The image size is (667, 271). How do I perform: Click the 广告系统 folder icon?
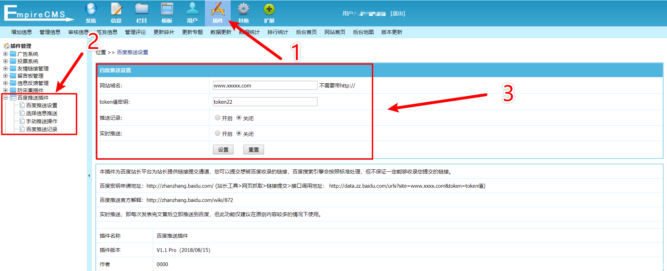coord(13,54)
